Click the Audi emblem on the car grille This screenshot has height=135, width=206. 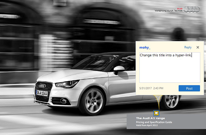point(42,86)
